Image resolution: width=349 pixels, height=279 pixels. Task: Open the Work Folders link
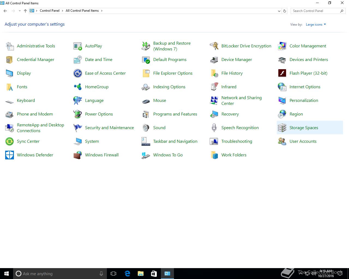[234, 155]
